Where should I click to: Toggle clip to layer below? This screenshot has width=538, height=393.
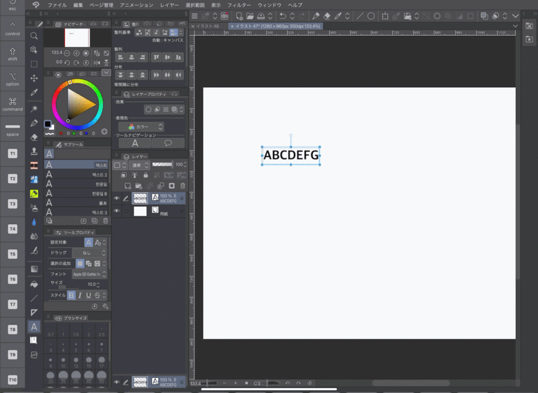pyautogui.click(x=123, y=175)
